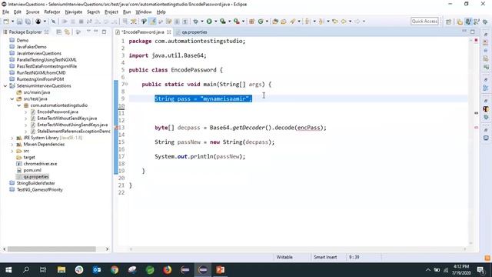Select EnterTextWithoutSendKeys.java file

tap(67, 118)
